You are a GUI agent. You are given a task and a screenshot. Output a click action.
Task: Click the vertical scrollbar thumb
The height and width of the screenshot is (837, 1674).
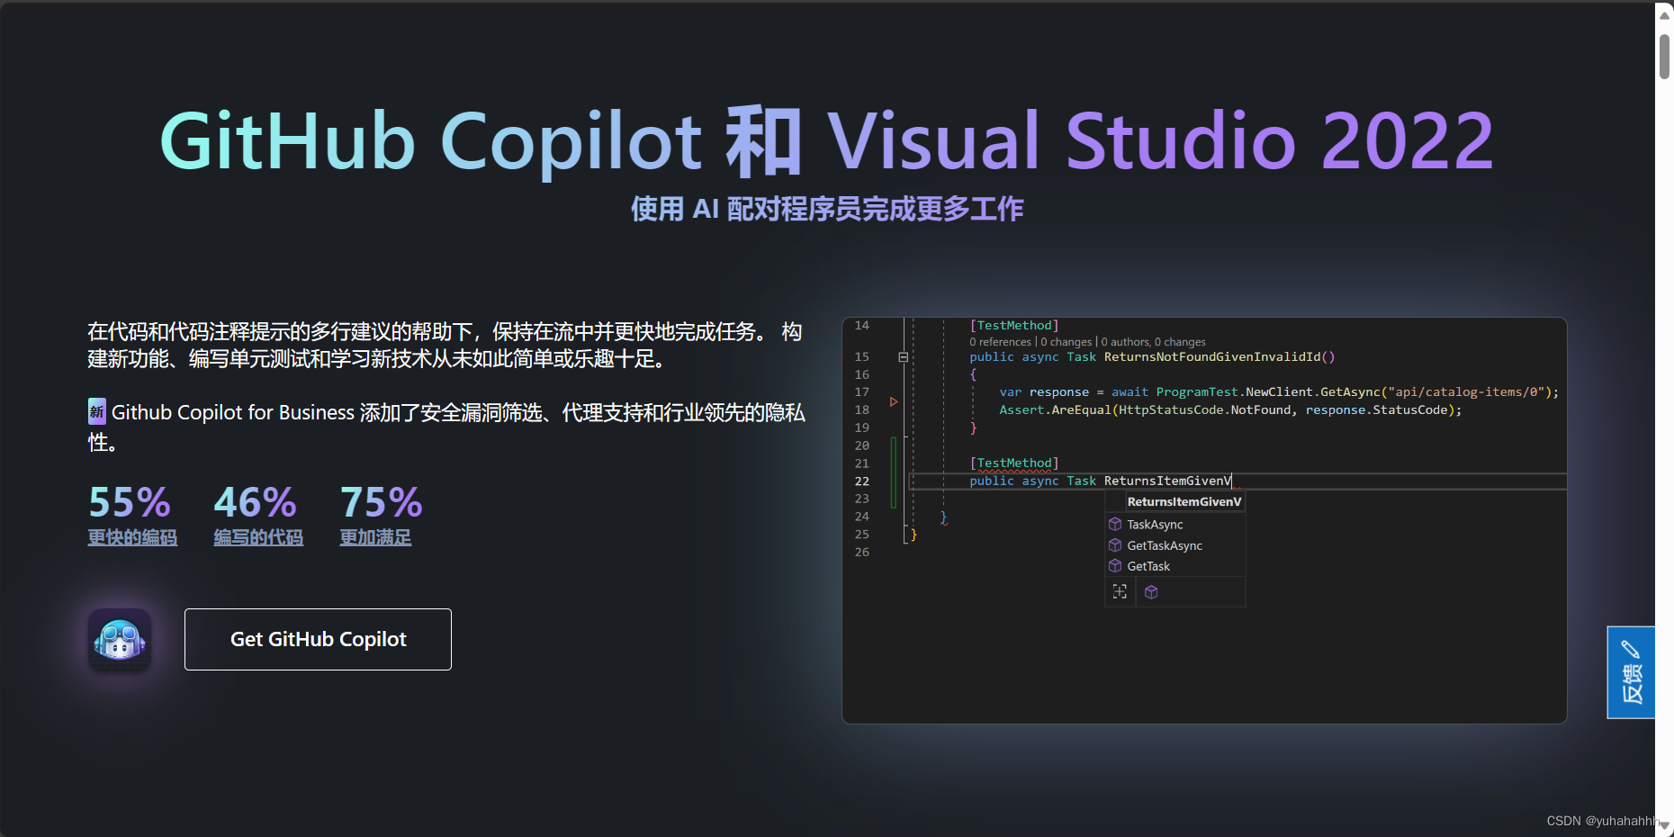pyautogui.click(x=1664, y=57)
